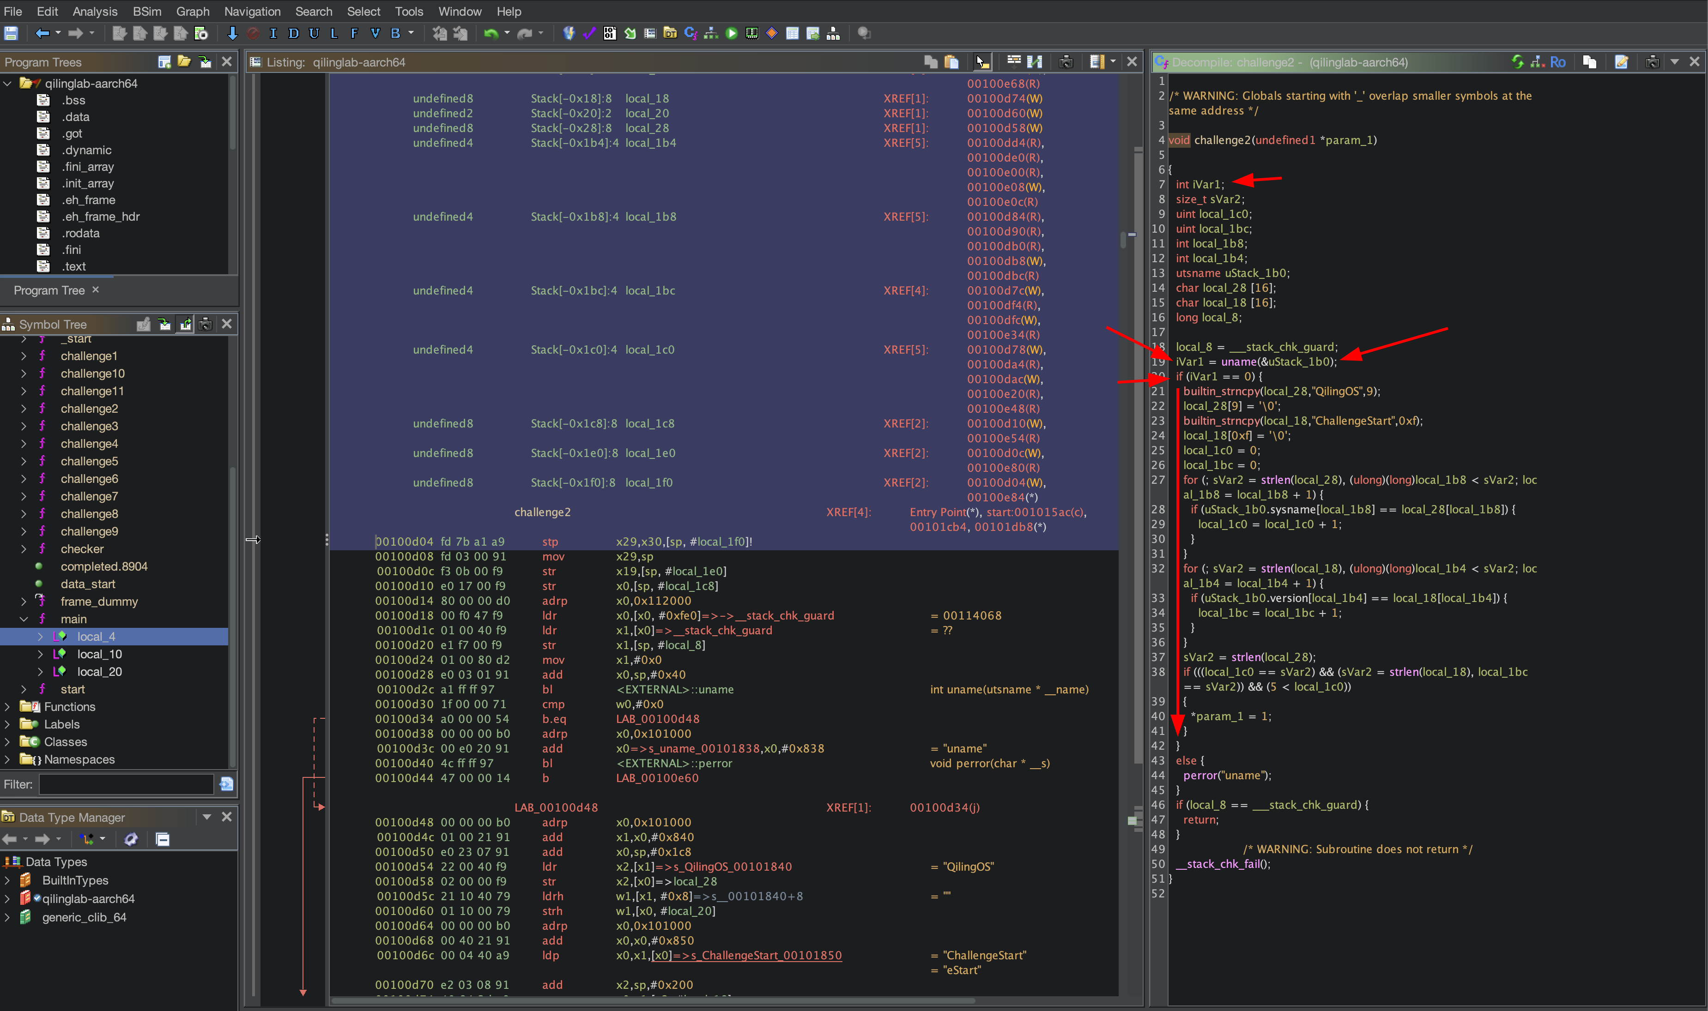This screenshot has width=1708, height=1011.
Task: Click the open folder icon in Program Trees
Action: click(184, 62)
